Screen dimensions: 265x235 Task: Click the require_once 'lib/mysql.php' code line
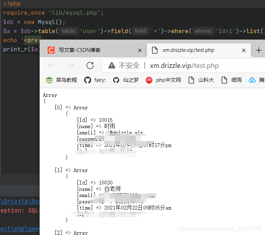click(53, 13)
